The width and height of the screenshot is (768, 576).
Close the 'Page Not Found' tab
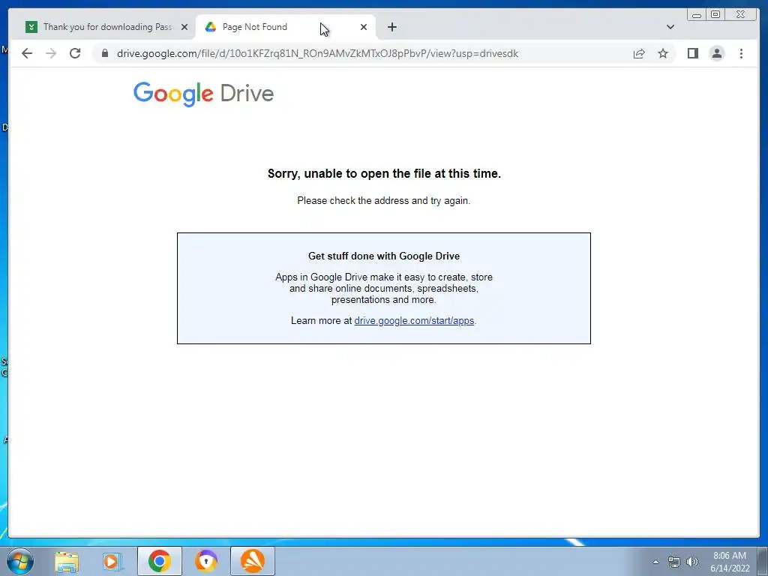pyautogui.click(x=364, y=27)
